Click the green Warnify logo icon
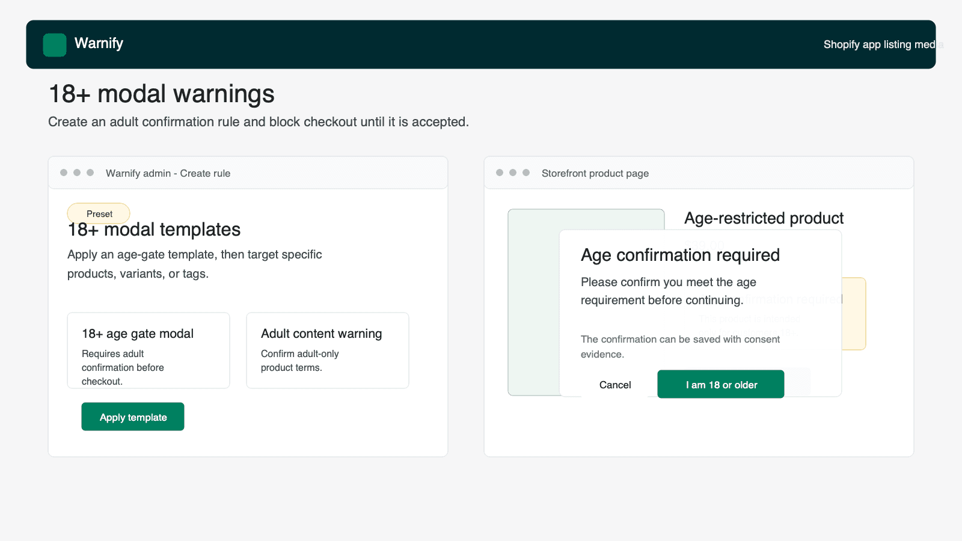962x541 pixels. tap(55, 45)
